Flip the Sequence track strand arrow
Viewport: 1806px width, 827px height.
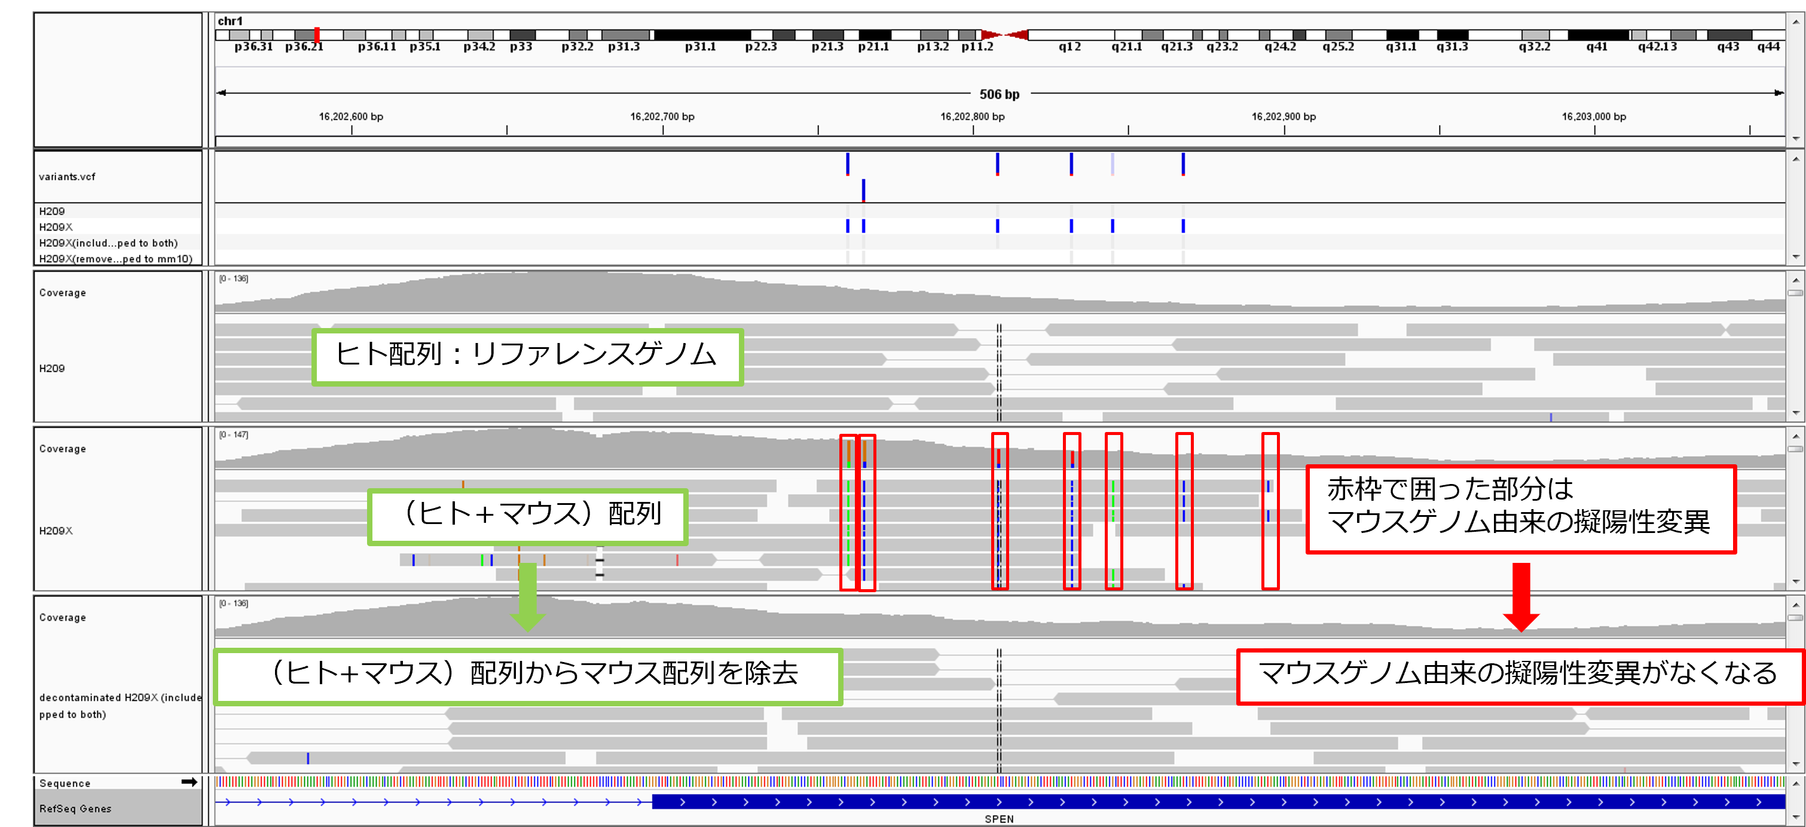pos(188,782)
